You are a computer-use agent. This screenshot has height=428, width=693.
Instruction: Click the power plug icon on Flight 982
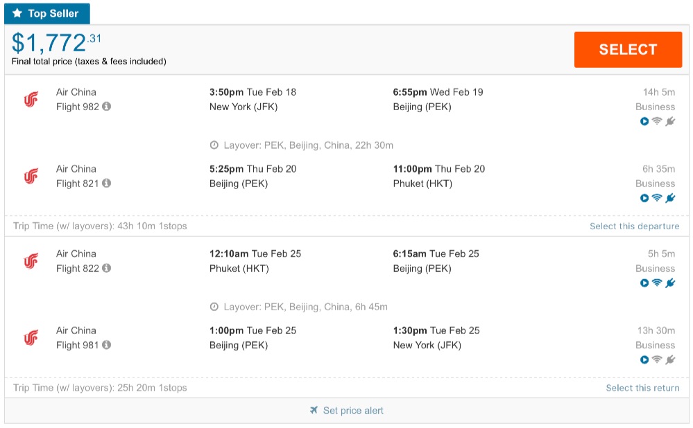coord(670,122)
